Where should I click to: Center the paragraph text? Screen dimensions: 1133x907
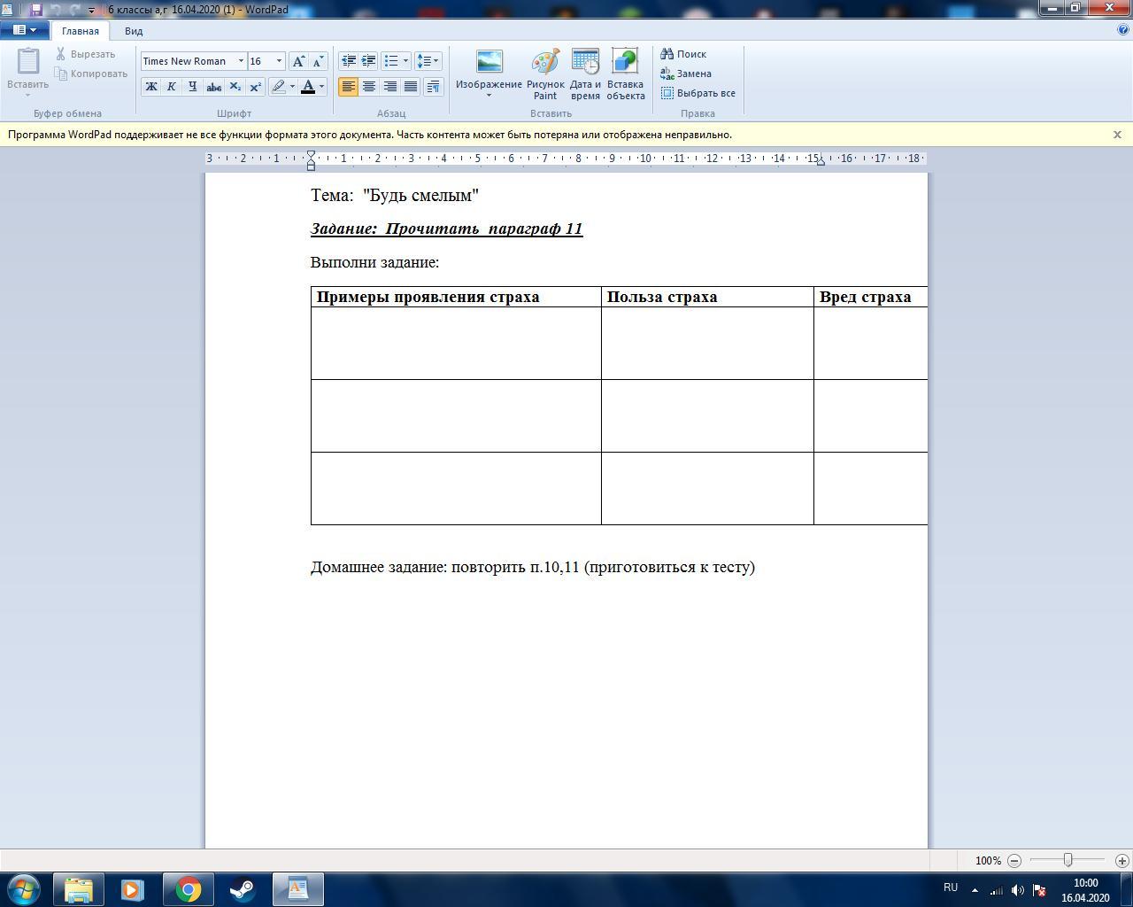coord(369,86)
